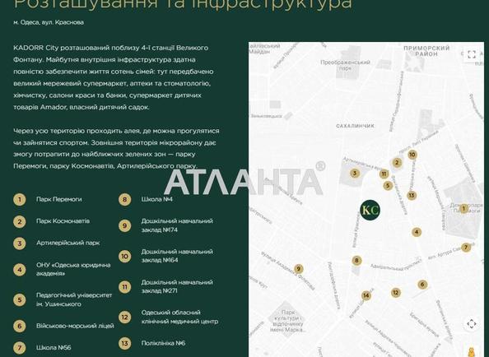The height and width of the screenshot is (357, 489).
Task: Click legend badge number 13
Action: (x=124, y=343)
